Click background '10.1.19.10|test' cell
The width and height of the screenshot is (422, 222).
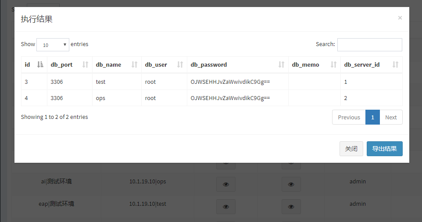(148, 204)
